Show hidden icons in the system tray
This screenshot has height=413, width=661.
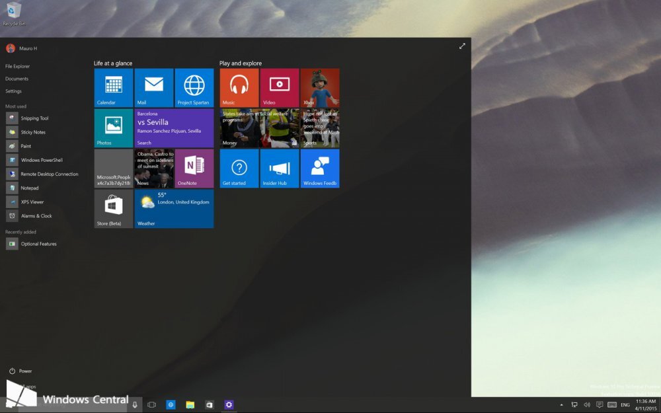pyautogui.click(x=561, y=404)
